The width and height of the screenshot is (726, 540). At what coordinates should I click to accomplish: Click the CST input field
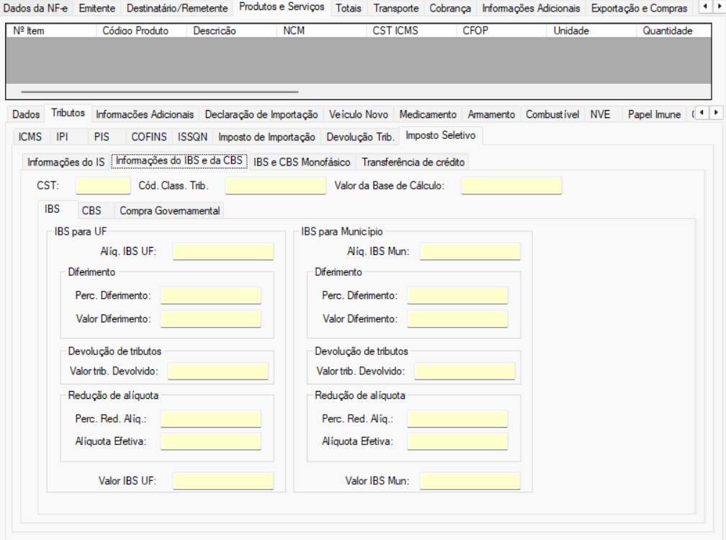(103, 186)
